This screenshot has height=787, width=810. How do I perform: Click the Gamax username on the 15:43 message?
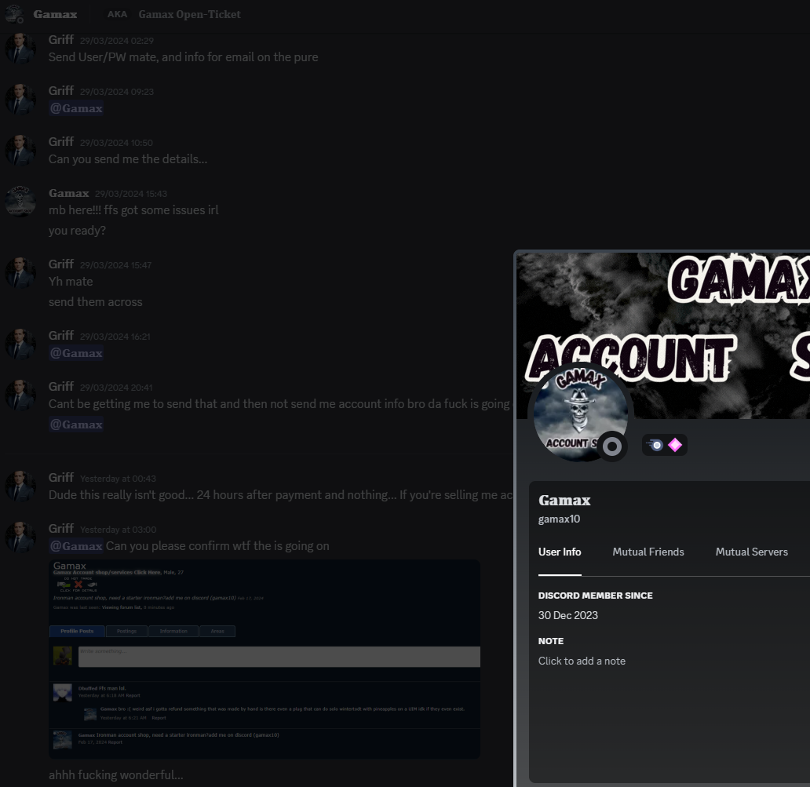[69, 193]
